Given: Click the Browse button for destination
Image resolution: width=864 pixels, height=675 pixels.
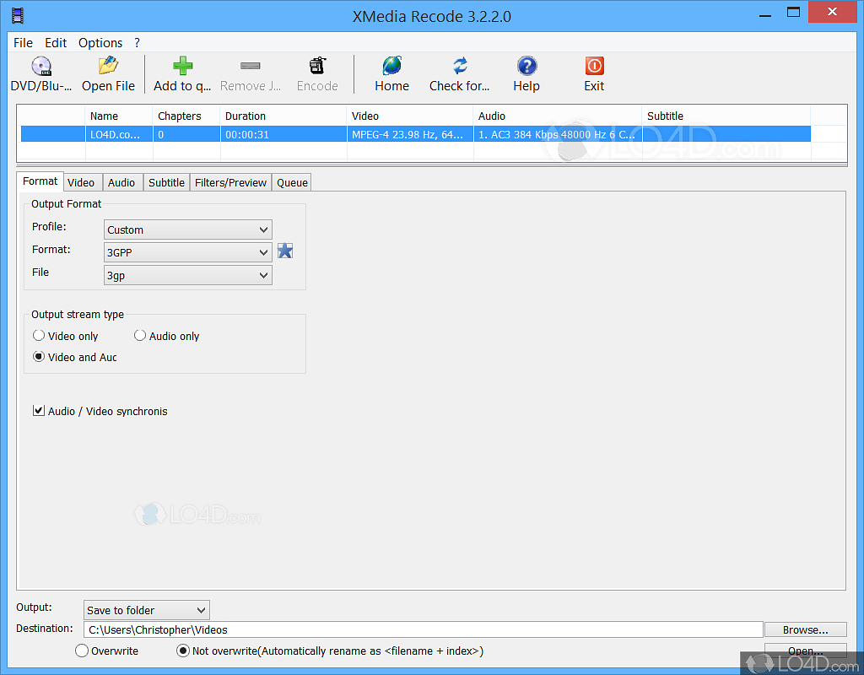Looking at the screenshot, I should click(804, 629).
